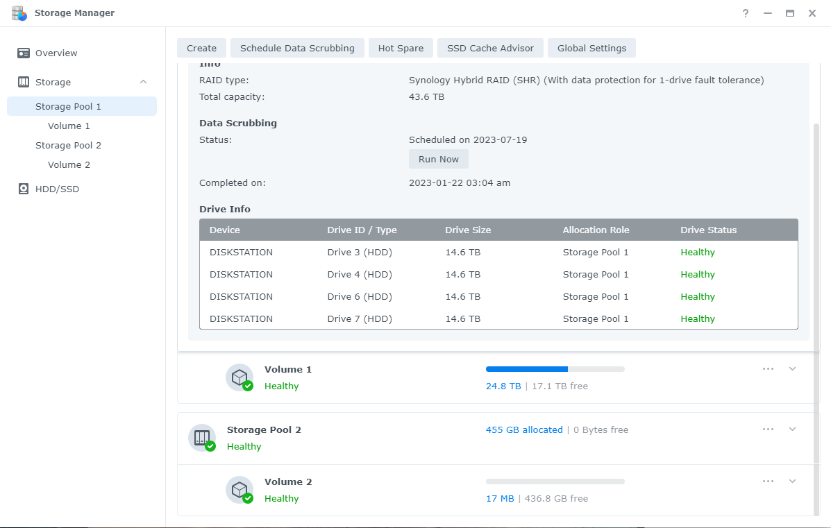Image resolution: width=831 pixels, height=528 pixels.
Task: Click the 2023-01-22 03:04 am completion date
Action: pyautogui.click(x=460, y=182)
